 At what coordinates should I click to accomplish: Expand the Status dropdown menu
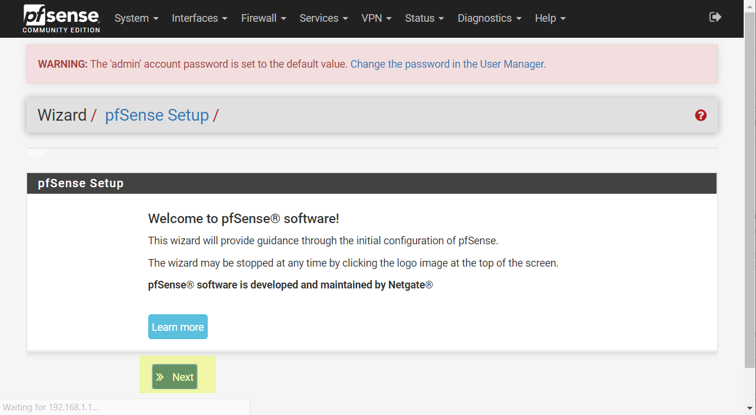tap(425, 18)
